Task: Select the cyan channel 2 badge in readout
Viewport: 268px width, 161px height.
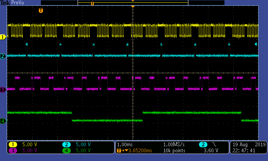Action: [66, 145]
